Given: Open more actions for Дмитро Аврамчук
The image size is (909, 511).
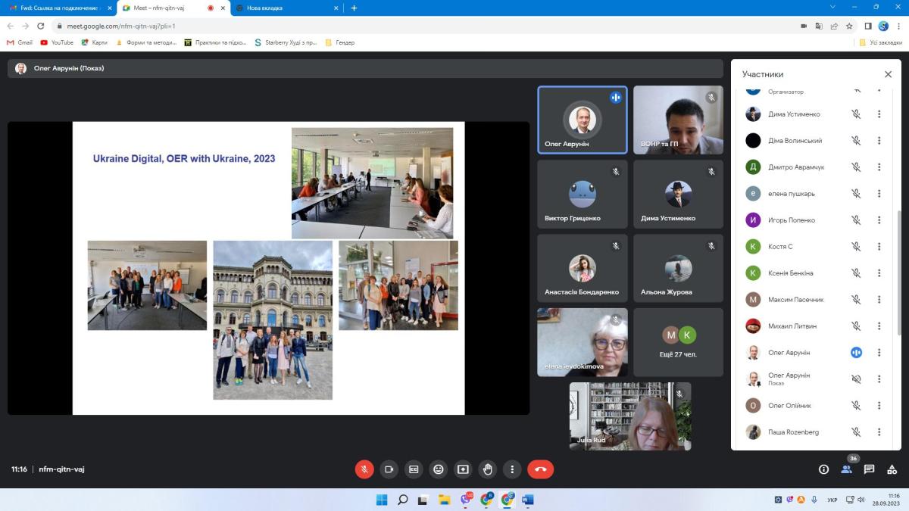Looking at the screenshot, I should (879, 167).
